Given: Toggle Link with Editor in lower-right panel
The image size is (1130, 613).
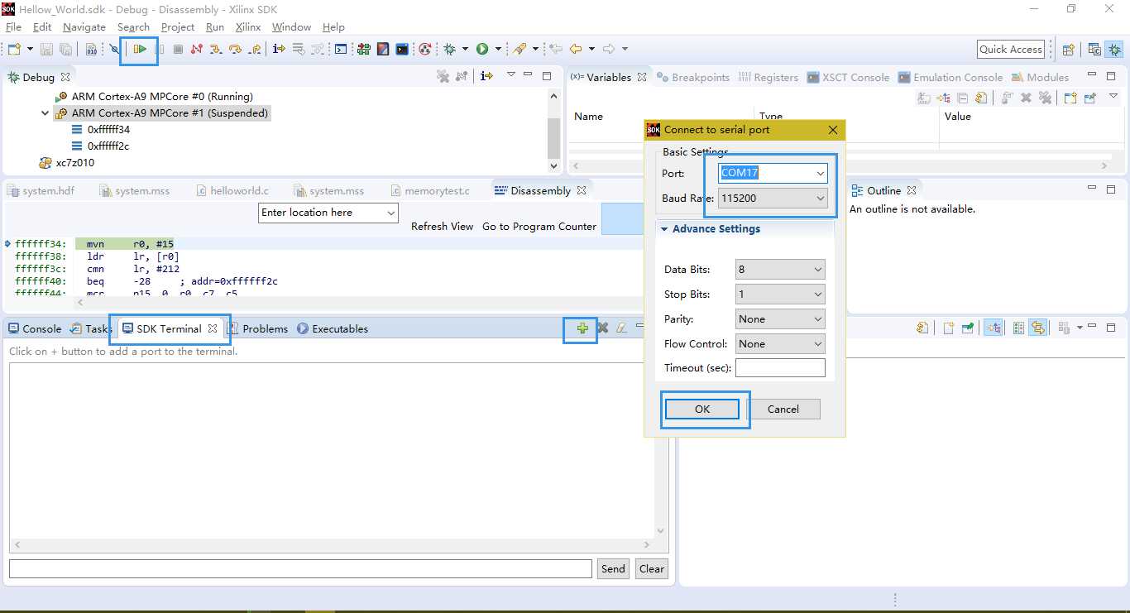Looking at the screenshot, I should coord(1037,328).
